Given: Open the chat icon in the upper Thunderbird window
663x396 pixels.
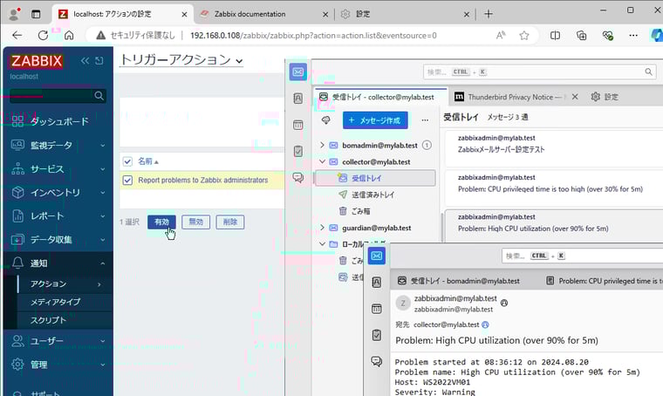Looking at the screenshot, I should tap(298, 178).
